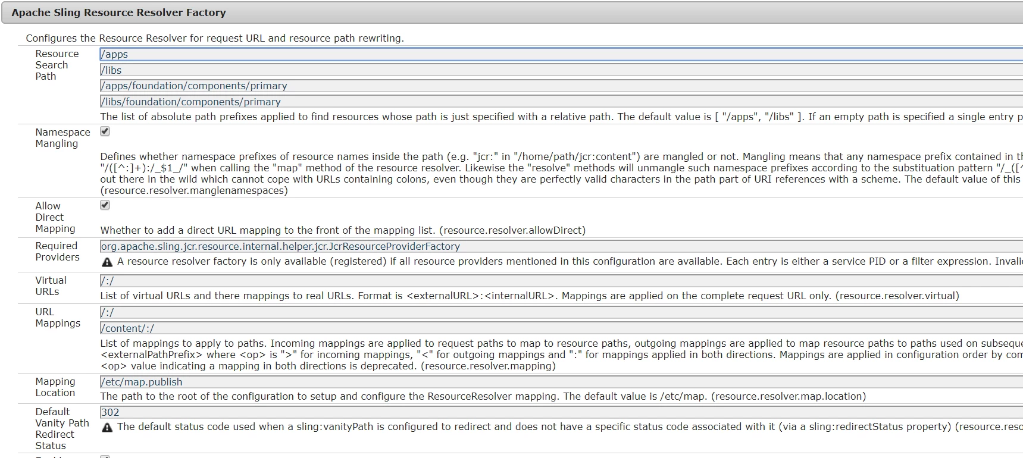Click the warning icon under redirect status field
Image resolution: width=1023 pixels, height=458 pixels.
107,428
